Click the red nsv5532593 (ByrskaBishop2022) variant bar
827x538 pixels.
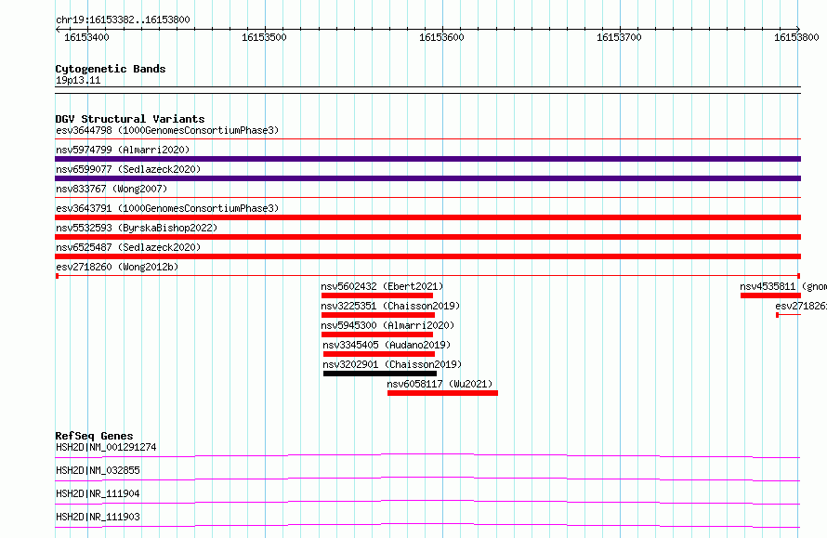click(x=427, y=237)
